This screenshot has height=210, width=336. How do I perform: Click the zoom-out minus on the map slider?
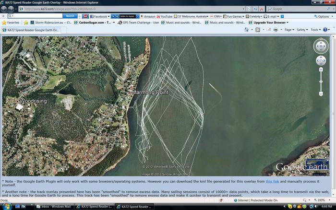pos(321,94)
